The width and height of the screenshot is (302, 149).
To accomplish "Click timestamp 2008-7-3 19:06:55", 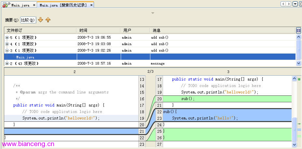I will (x=94, y=37).
